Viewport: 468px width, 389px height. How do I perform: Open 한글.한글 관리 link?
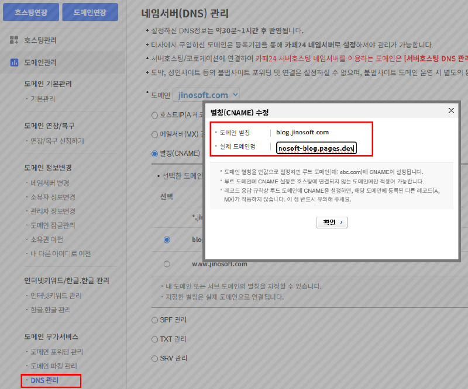(50, 310)
